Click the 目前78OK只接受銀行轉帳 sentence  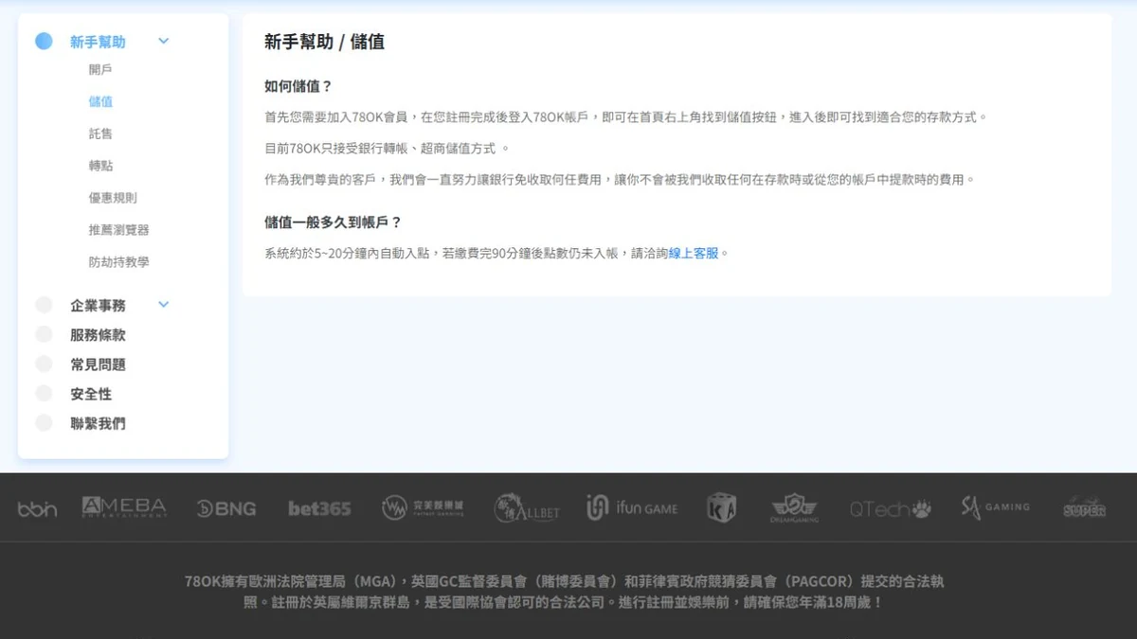click(387, 149)
